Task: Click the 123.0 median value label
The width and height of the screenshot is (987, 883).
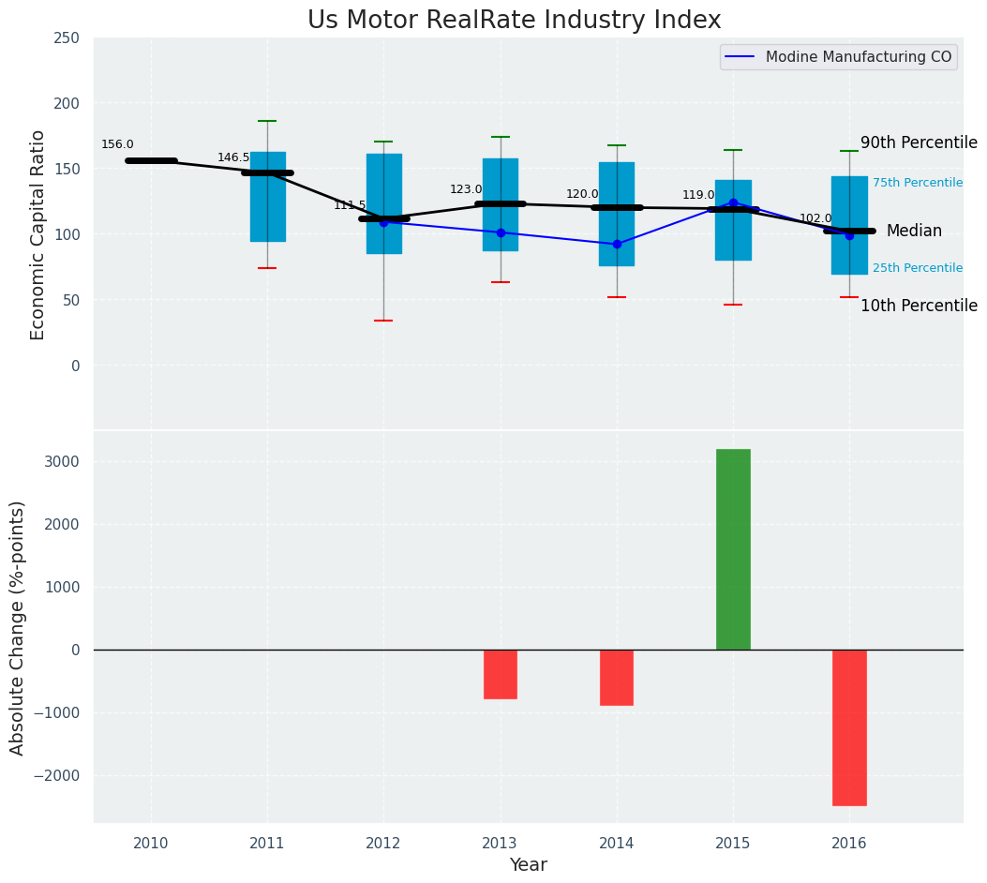Action: pyautogui.click(x=466, y=189)
